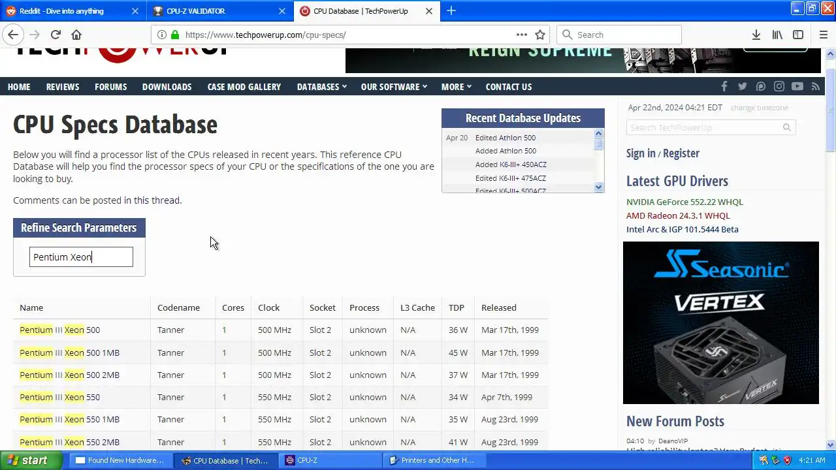Click the site search magnifier icon
This screenshot has width=836, height=470.
[x=787, y=127]
